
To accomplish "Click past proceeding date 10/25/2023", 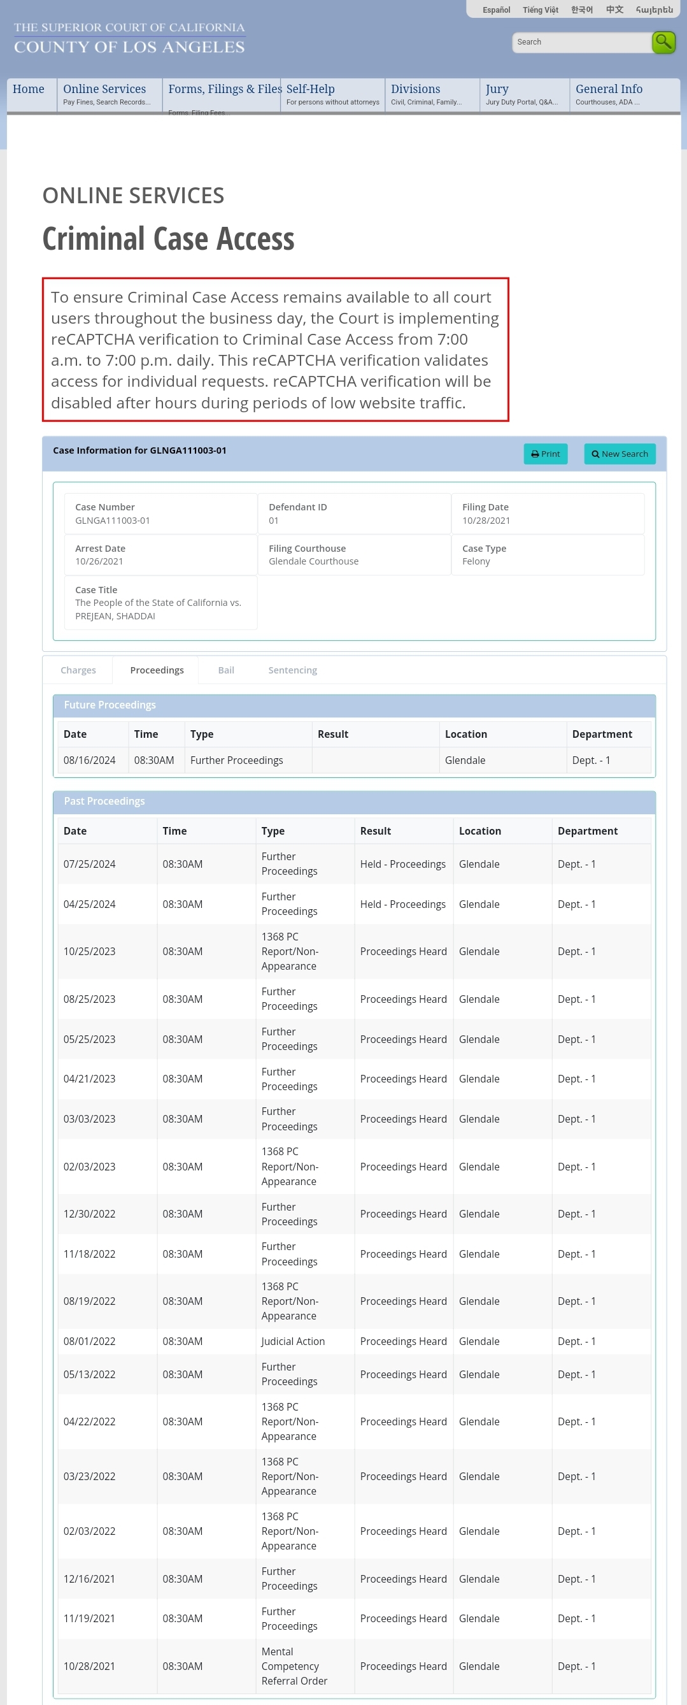I will coord(89,951).
